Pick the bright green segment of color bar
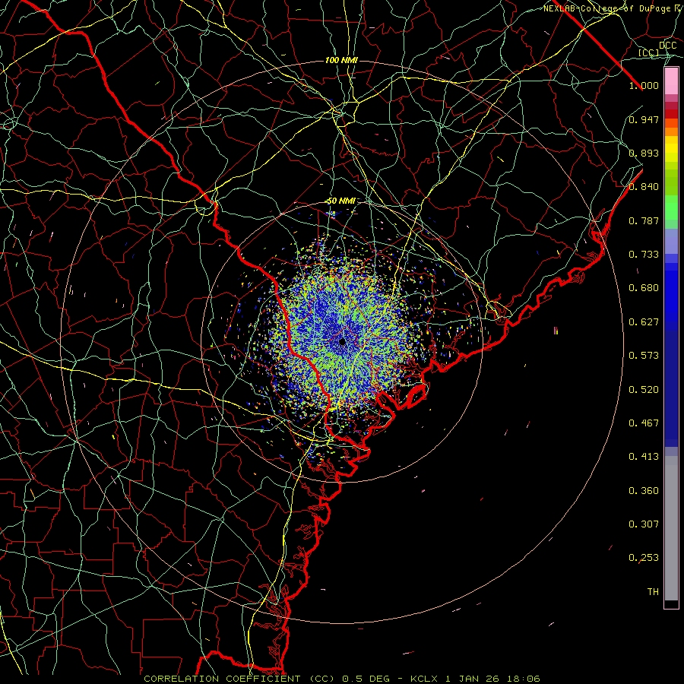Screen dimensions: 684x684 tap(671, 207)
